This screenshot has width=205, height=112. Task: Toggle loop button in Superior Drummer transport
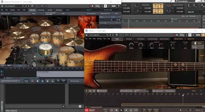click(33, 81)
